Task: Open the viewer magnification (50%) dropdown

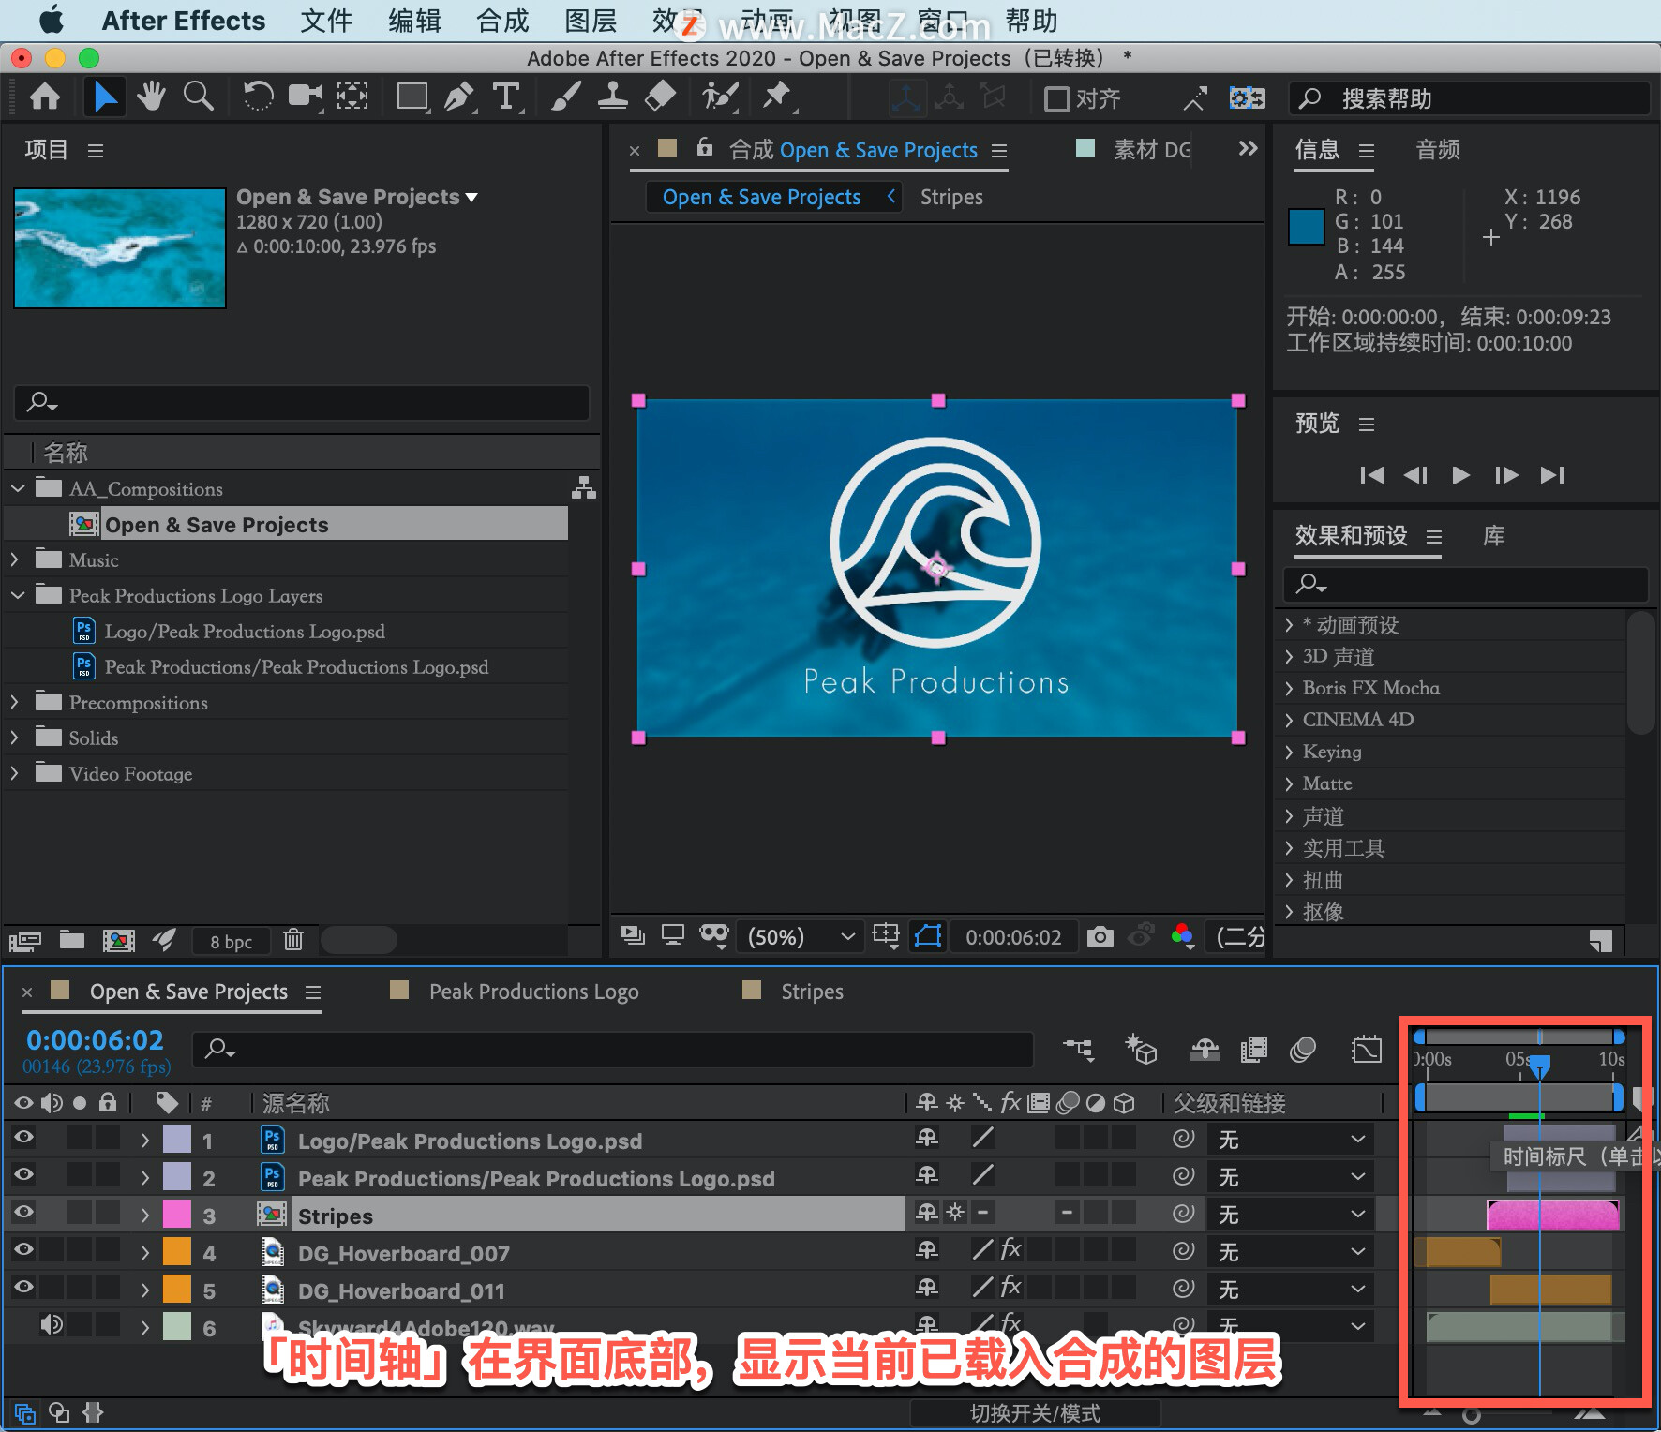Action: 801,937
